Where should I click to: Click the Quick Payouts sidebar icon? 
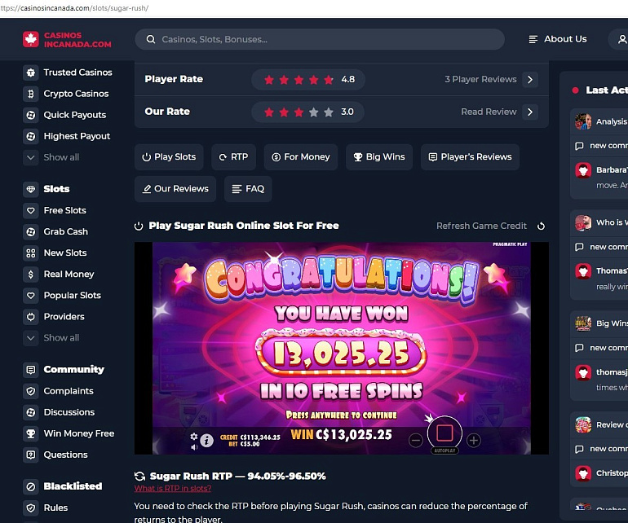click(x=31, y=115)
